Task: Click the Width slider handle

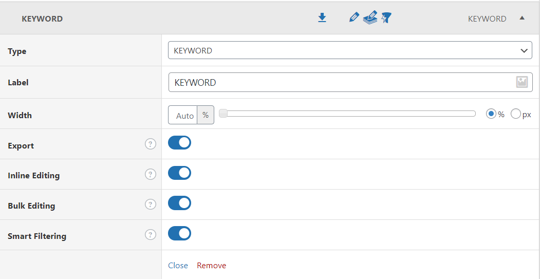Action: click(223, 114)
